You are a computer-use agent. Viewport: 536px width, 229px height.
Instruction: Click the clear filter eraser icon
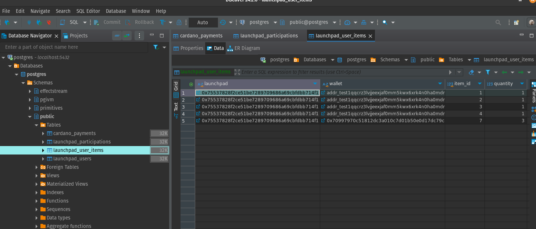click(471, 72)
